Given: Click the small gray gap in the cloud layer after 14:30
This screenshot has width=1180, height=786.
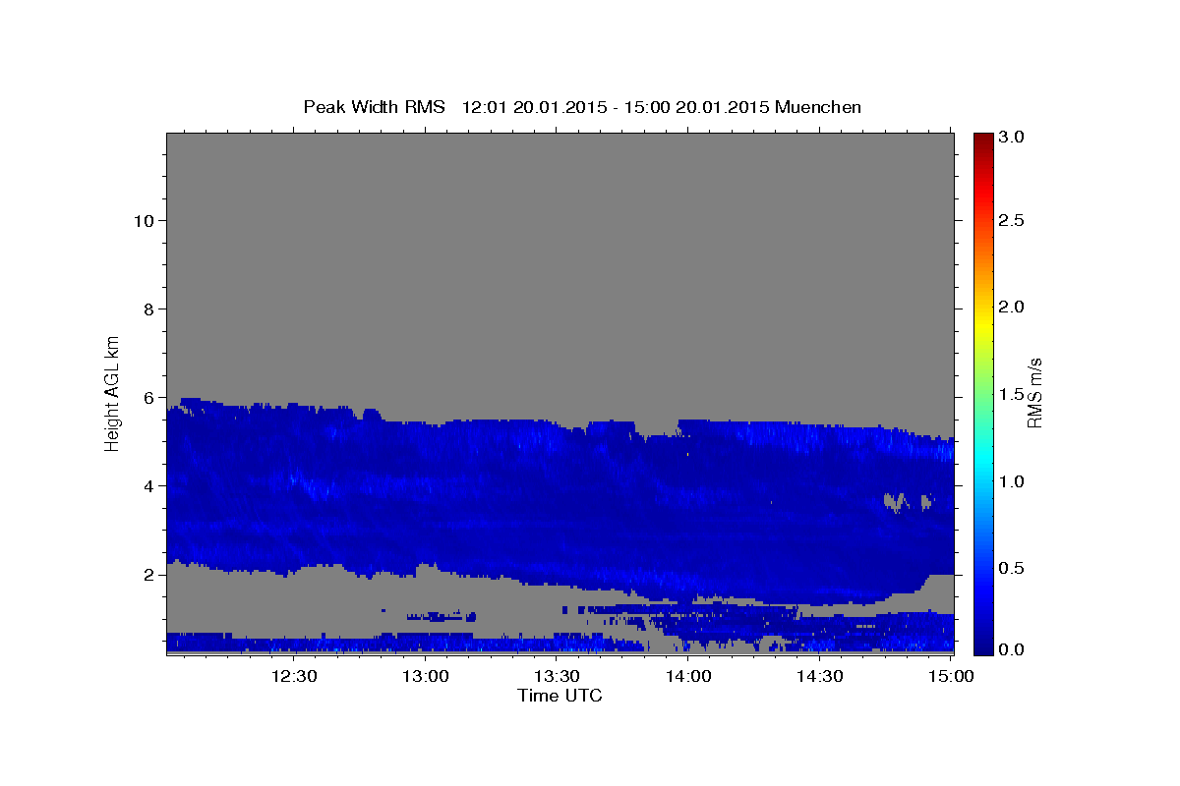Looking at the screenshot, I should pos(893,503).
